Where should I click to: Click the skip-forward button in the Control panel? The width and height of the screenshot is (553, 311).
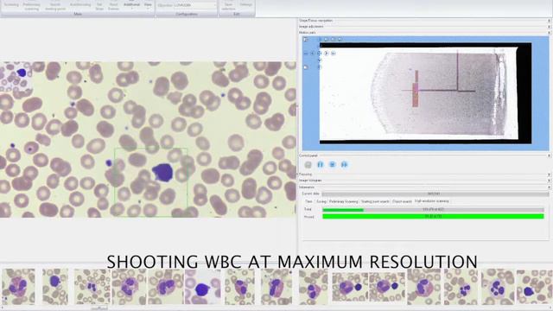[344, 165]
